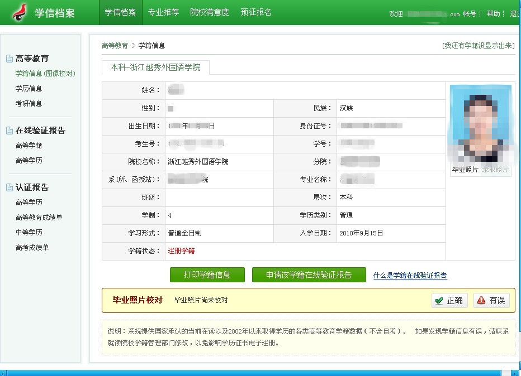Click the 帮助 link in header
This screenshot has height=376, width=521.
(x=493, y=14)
